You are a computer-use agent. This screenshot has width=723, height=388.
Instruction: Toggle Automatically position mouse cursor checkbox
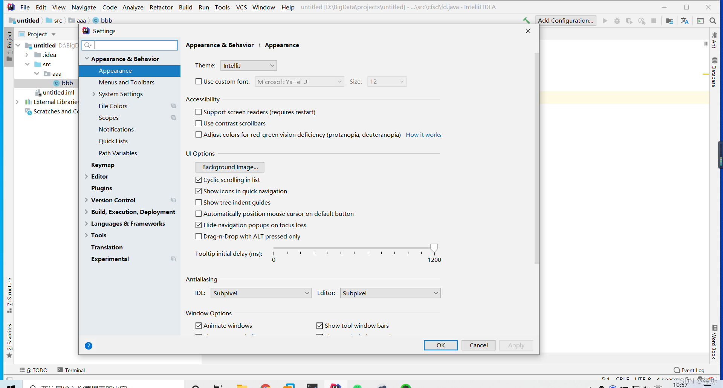pos(199,214)
